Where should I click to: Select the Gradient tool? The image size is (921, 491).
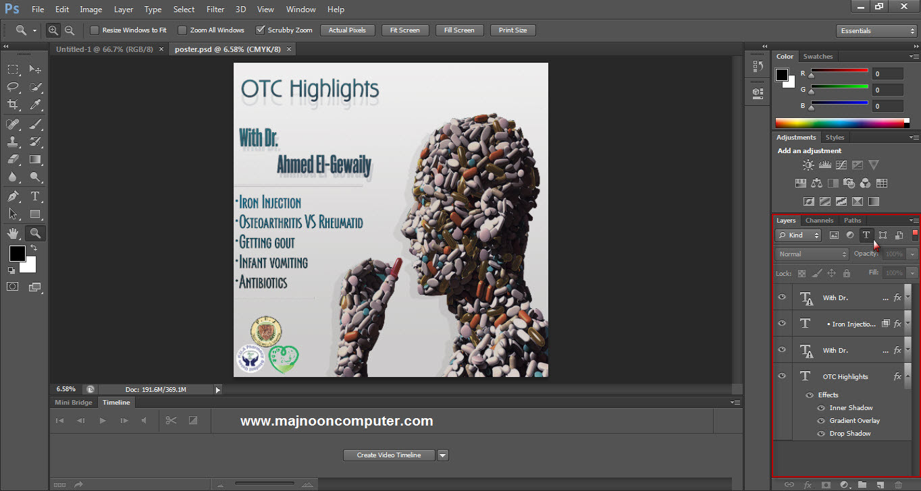(x=35, y=159)
